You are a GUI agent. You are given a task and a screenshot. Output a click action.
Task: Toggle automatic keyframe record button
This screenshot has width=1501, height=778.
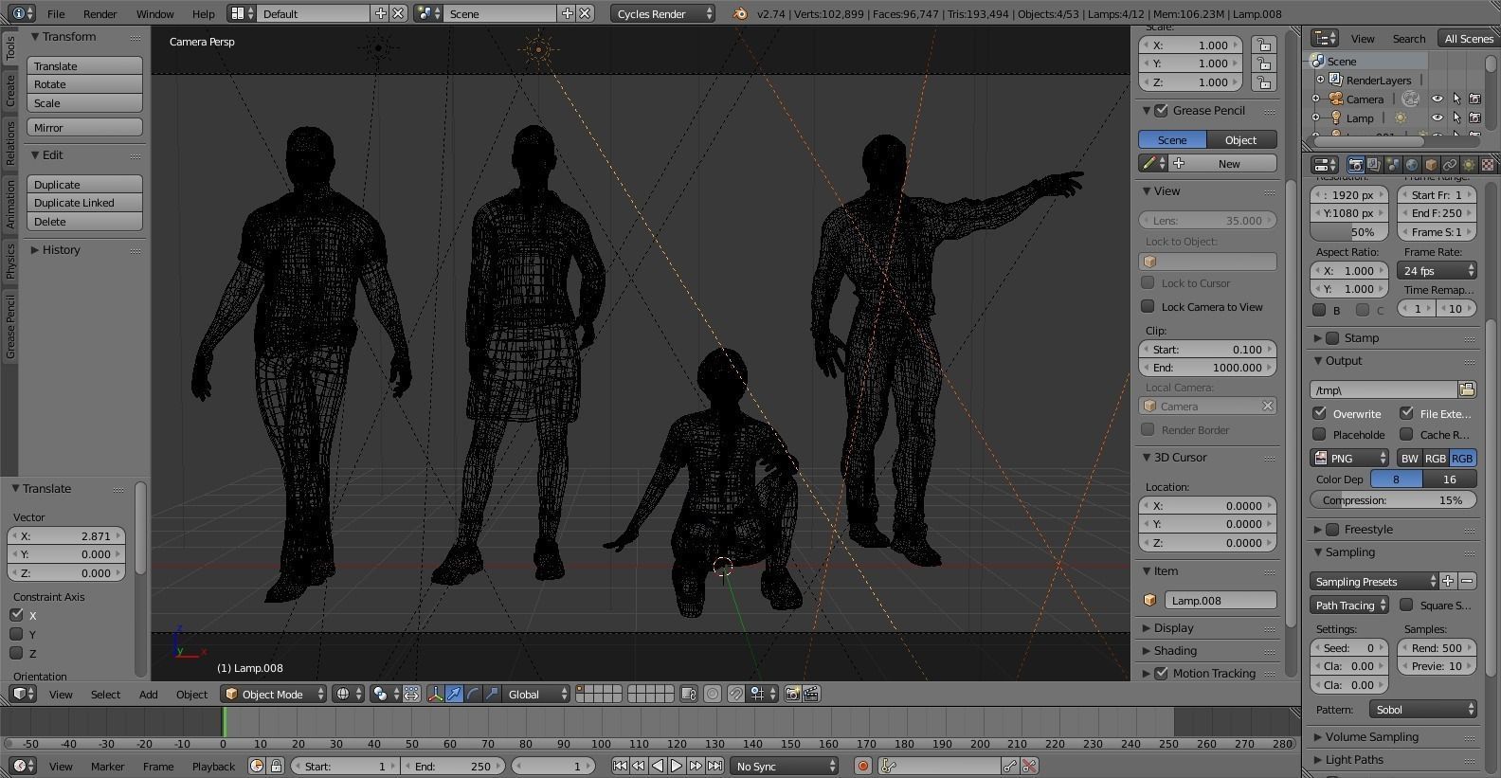(862, 766)
